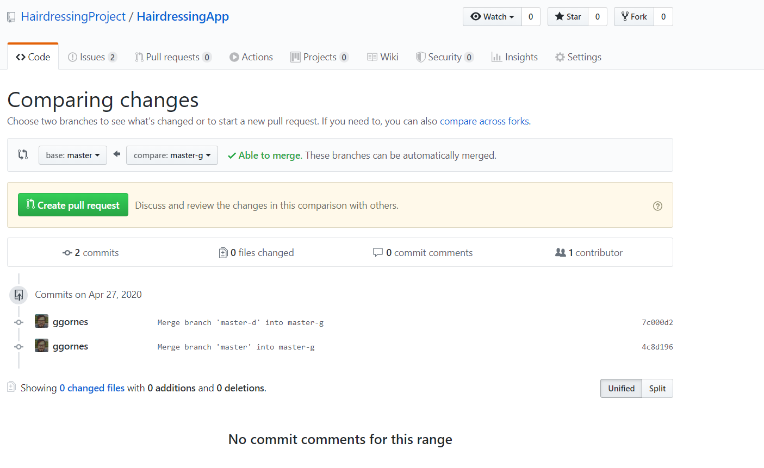Open commit message Merge branch 'master-d' into master-g
This screenshot has width=764, height=468.
[240, 323]
